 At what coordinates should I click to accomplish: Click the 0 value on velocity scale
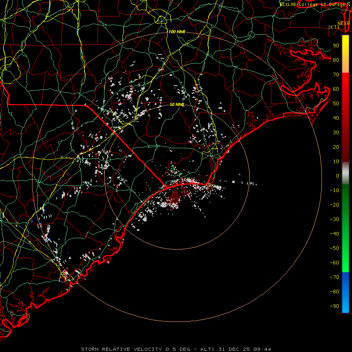[x=338, y=176]
